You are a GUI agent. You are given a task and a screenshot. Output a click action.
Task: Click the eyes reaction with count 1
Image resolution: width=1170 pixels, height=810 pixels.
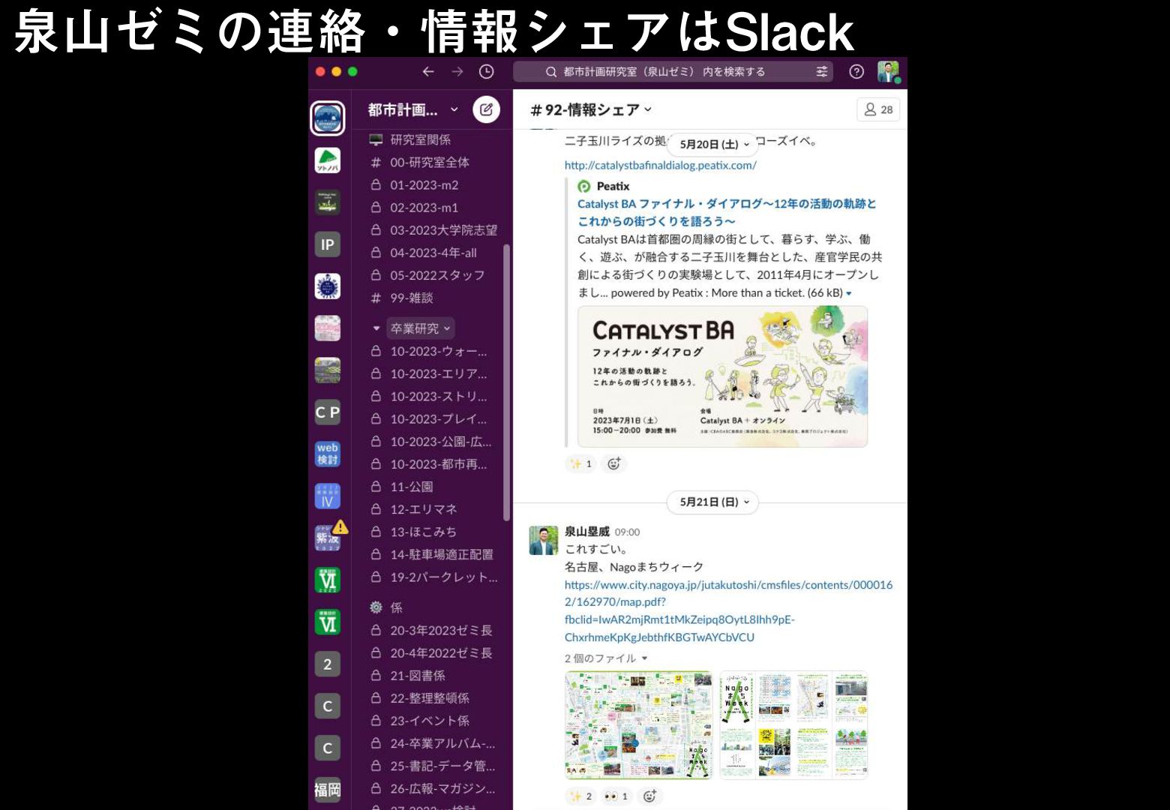[617, 796]
